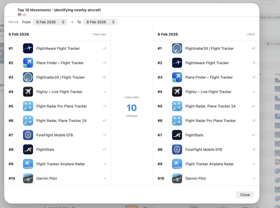Click the Flighty app icon in the 8 Feb column
The width and height of the screenshot is (280, 208).
(x=177, y=92)
